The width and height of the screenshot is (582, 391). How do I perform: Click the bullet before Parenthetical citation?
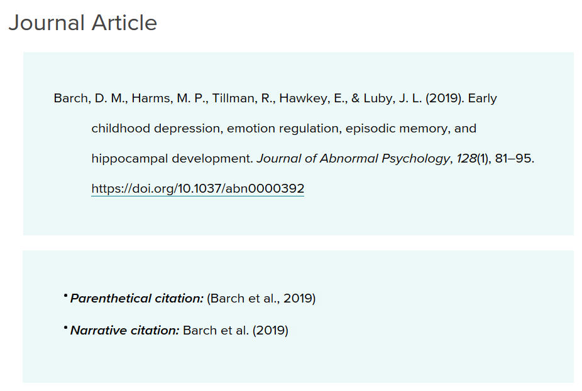point(65,296)
